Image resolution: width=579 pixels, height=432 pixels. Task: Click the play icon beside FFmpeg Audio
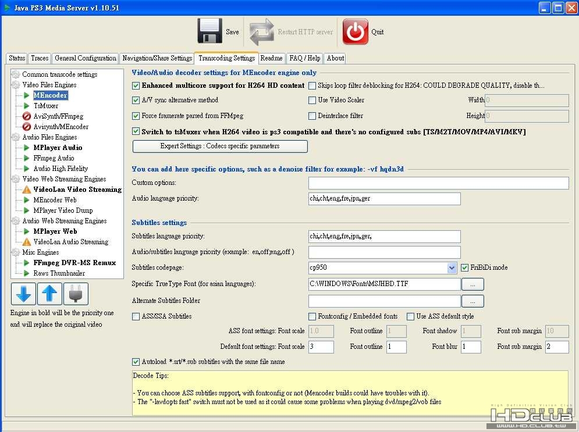coord(27,158)
